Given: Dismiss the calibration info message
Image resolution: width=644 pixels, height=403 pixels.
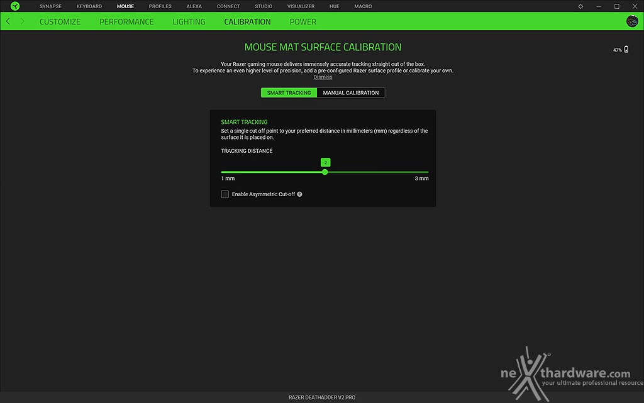Looking at the screenshot, I should 323,77.
